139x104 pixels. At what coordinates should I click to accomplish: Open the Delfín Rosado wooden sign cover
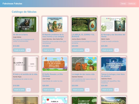tap(55, 64)
